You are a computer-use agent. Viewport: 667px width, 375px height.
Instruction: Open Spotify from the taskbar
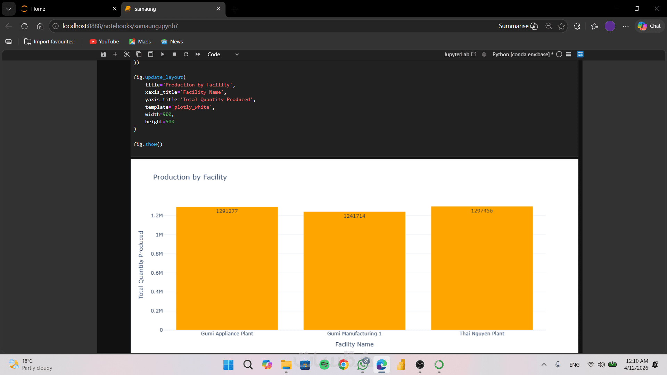click(324, 365)
